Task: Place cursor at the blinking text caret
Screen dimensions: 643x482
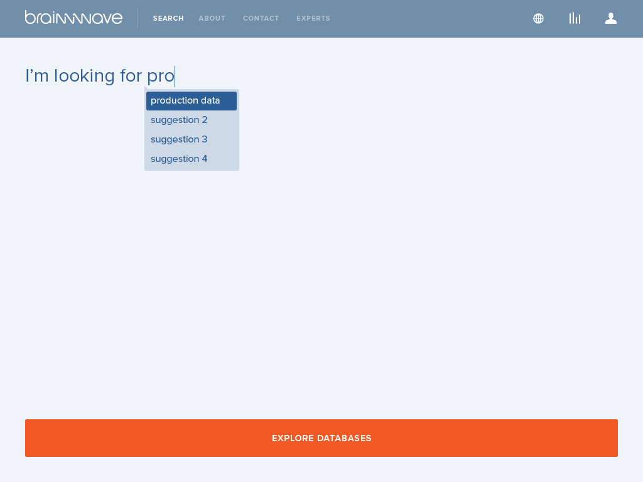Action: tap(175, 77)
